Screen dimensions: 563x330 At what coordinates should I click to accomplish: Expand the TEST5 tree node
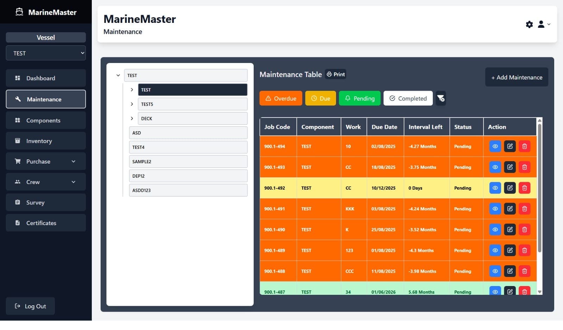pos(132,104)
